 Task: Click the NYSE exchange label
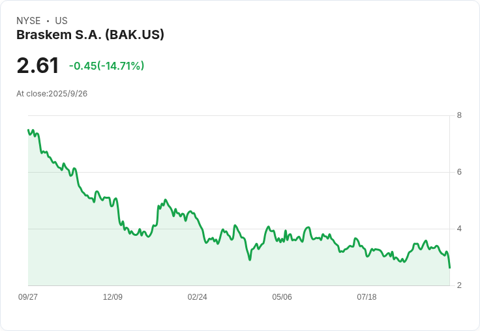(29, 21)
